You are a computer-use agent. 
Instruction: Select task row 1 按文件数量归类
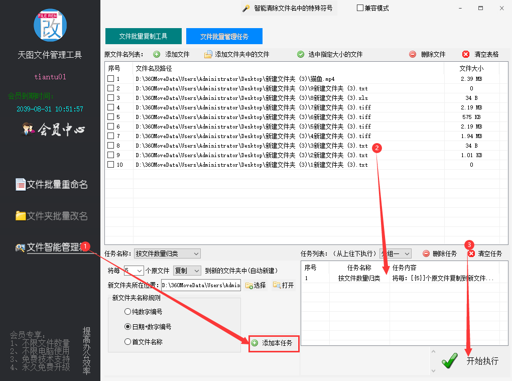(404, 278)
